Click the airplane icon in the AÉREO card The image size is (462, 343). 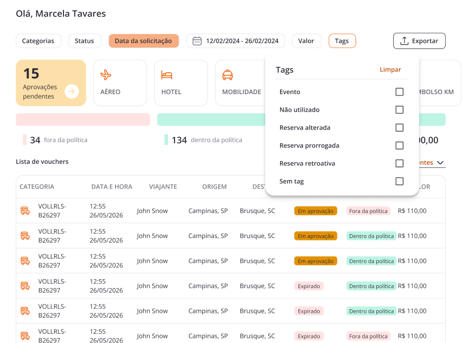[x=106, y=75]
